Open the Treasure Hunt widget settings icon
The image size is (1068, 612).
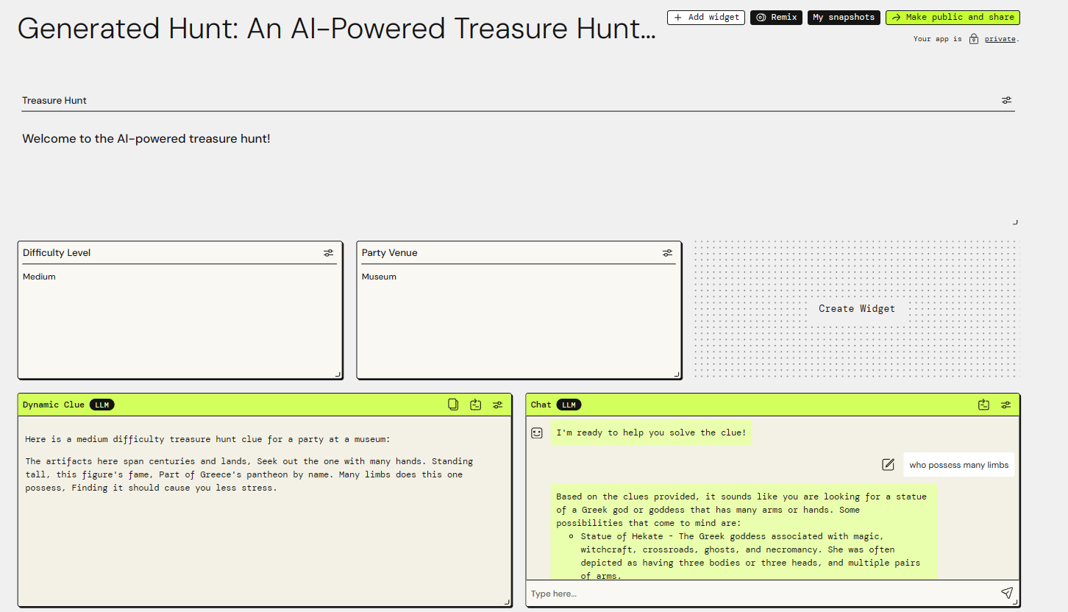click(x=1006, y=100)
